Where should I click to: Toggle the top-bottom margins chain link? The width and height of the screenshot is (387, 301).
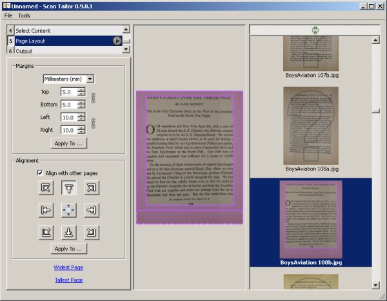click(x=94, y=98)
